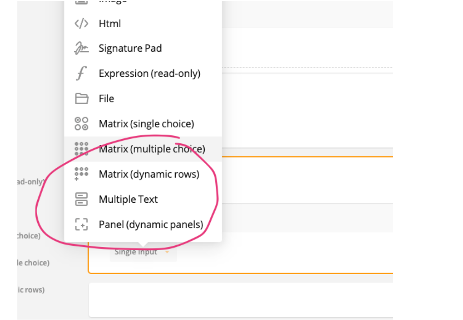This screenshot has height=320, width=463.
Task: Open the Single Input type dropdown
Action: tap(143, 252)
